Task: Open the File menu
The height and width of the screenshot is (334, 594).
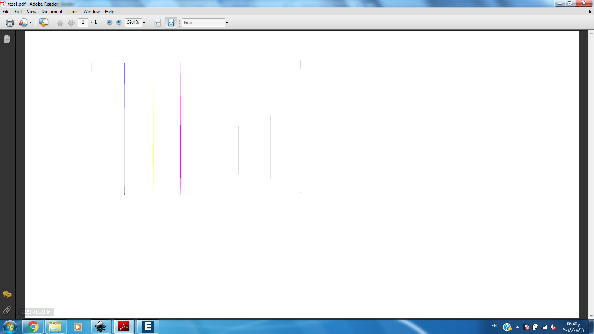Action: (x=6, y=12)
